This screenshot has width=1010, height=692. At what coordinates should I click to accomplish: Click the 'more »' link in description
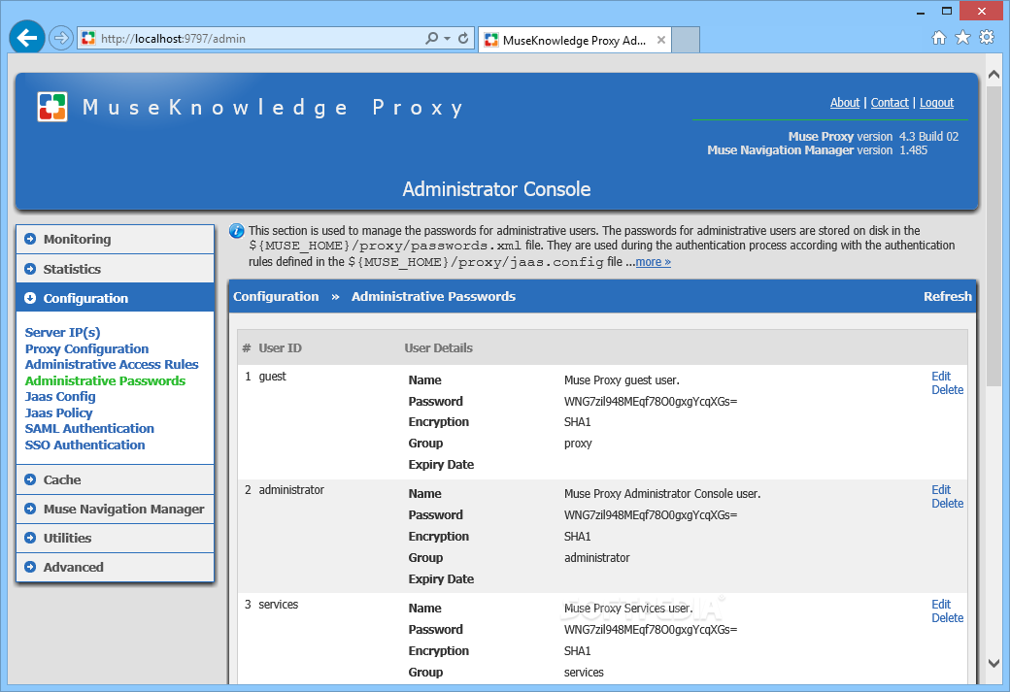pyautogui.click(x=654, y=262)
